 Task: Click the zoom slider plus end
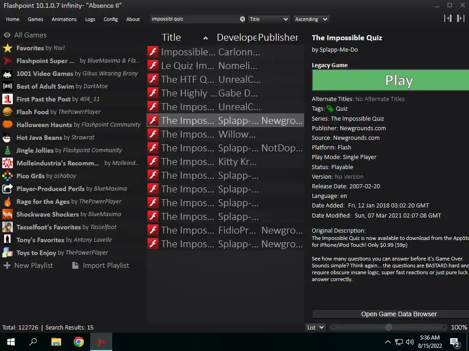(444, 327)
